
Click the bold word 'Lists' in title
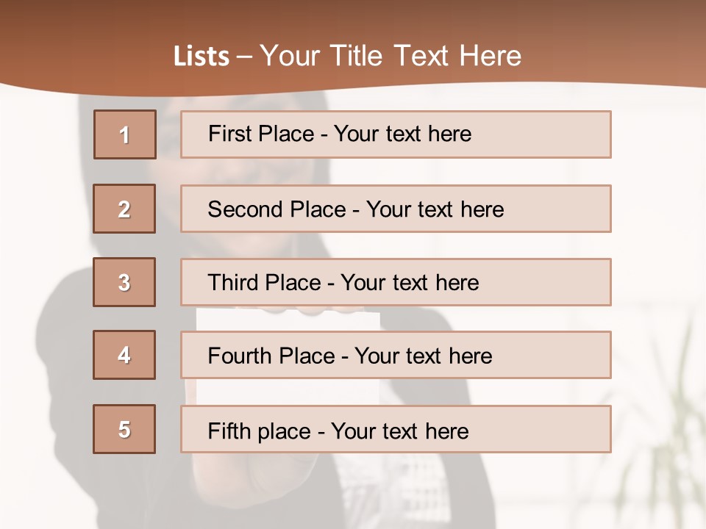201,57
